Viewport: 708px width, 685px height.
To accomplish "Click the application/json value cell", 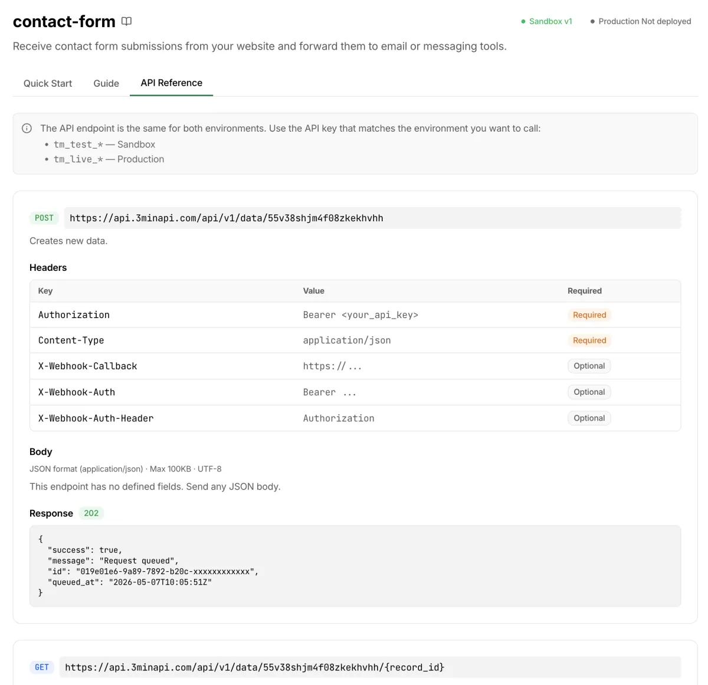I will click(x=347, y=340).
